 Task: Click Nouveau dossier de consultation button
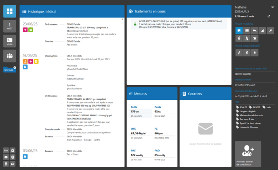(x=248, y=154)
